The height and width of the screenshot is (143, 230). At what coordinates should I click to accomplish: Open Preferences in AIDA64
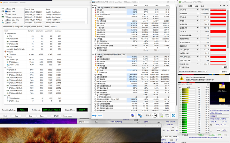point(67,116)
